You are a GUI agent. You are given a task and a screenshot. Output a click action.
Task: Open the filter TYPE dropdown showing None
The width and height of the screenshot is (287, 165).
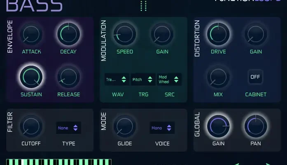coord(68,128)
